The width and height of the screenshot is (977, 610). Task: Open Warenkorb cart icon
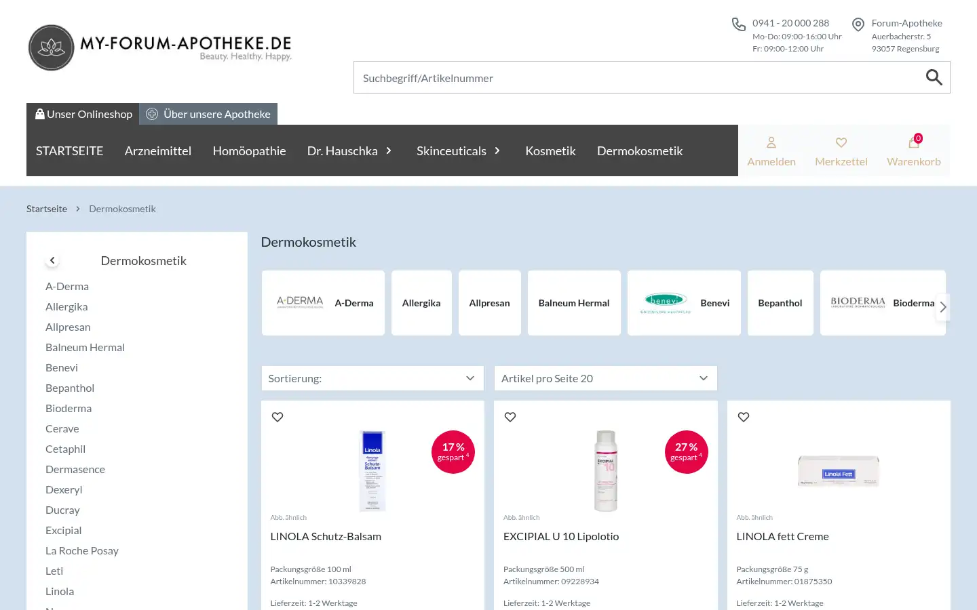(x=914, y=142)
